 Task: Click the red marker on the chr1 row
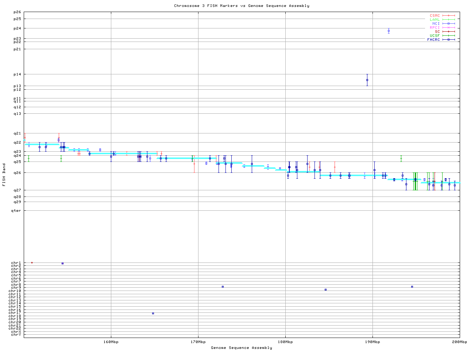pyautogui.click(x=32, y=262)
